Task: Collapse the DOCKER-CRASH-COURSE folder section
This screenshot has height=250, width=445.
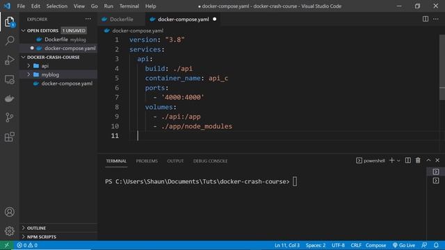Action: pyautogui.click(x=24, y=57)
